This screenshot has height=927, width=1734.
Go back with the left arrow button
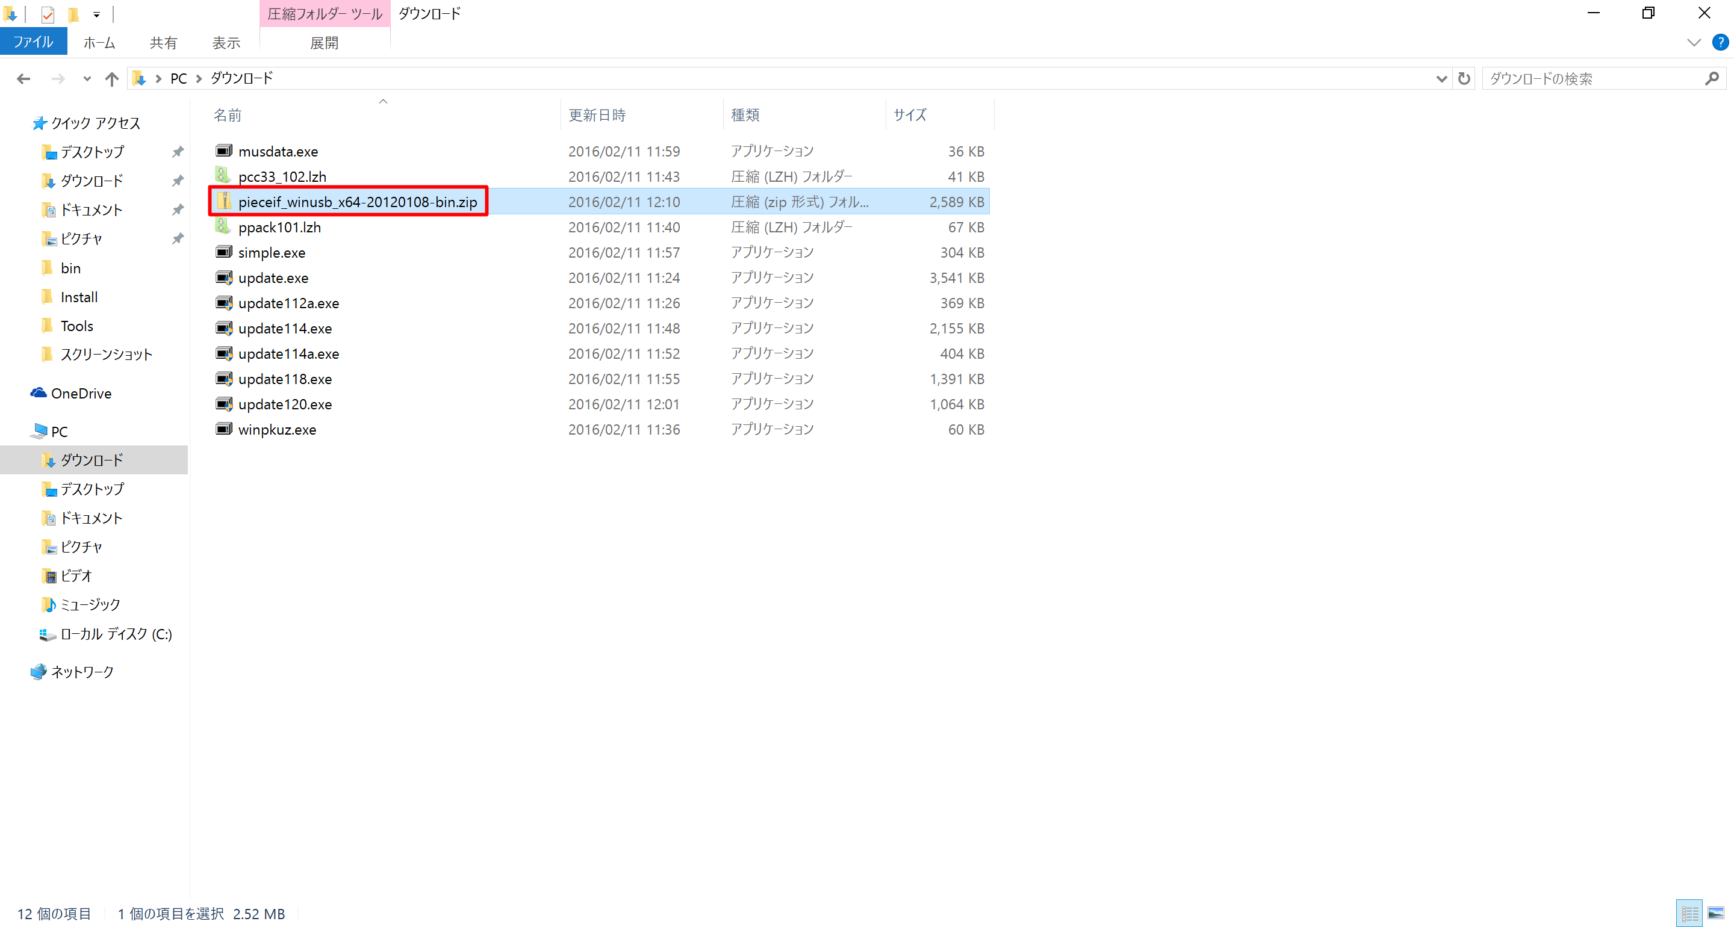pyautogui.click(x=23, y=79)
